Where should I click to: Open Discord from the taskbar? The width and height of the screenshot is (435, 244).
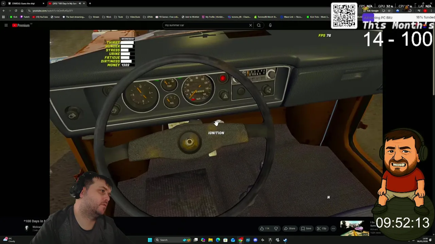pos(255,240)
